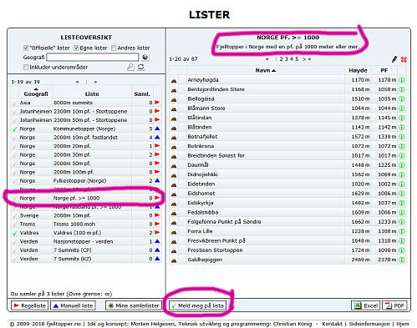Click red flag in Asia 8000m summits row
This screenshot has height=328, width=417.
pyautogui.click(x=157, y=103)
